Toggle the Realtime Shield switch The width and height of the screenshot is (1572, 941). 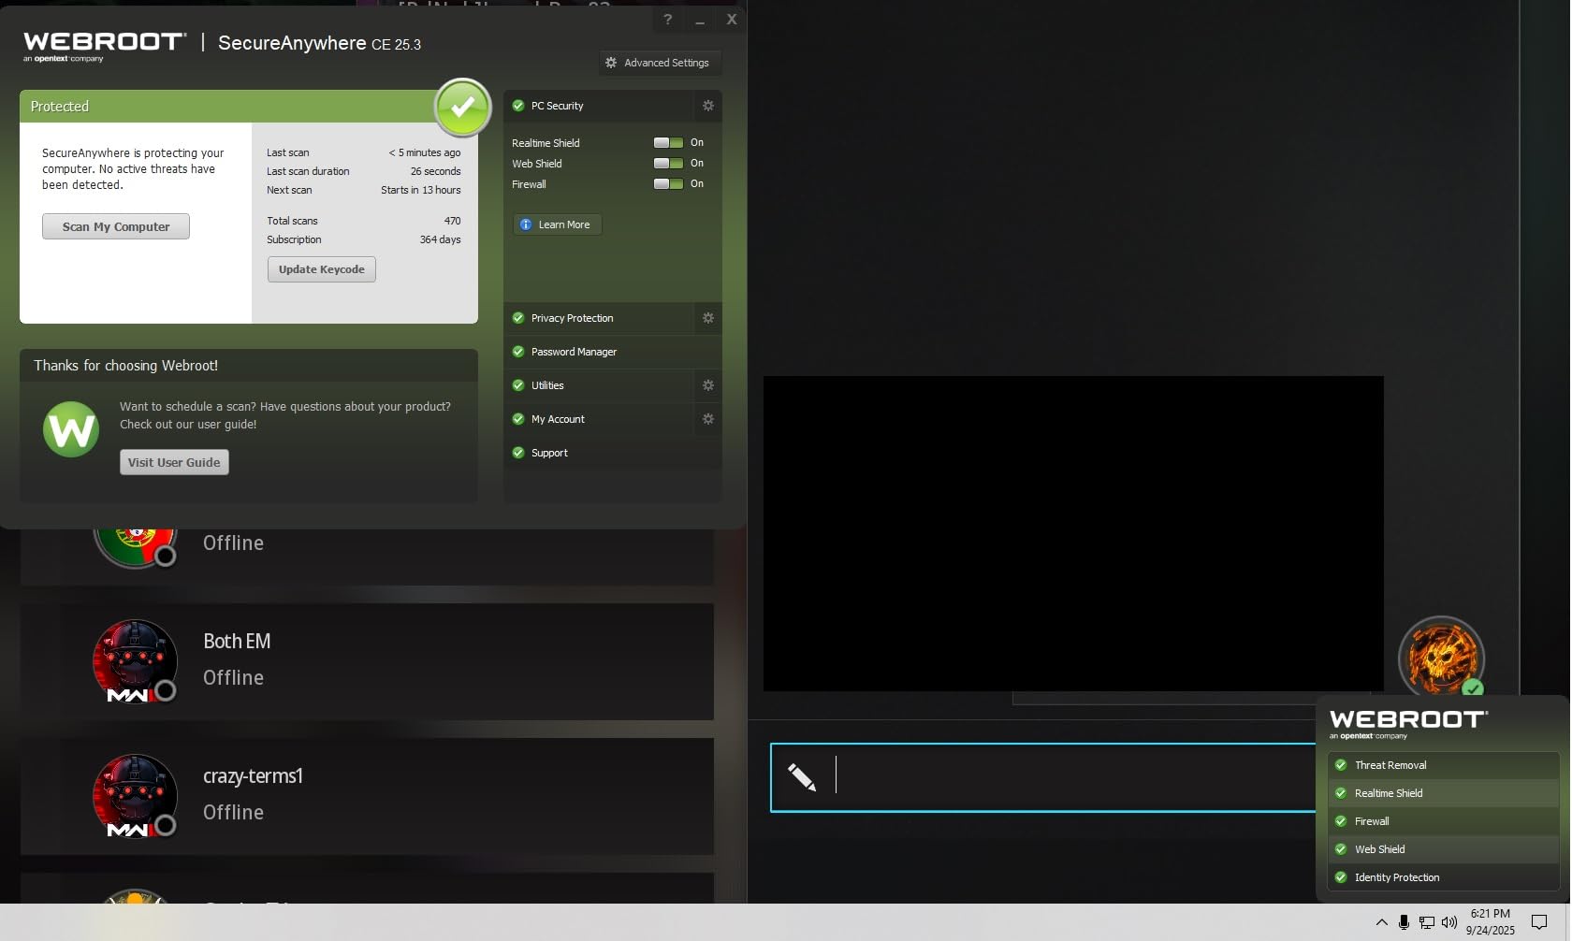tap(668, 143)
